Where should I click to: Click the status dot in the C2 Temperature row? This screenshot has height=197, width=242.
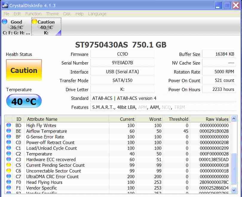(x=9, y=154)
